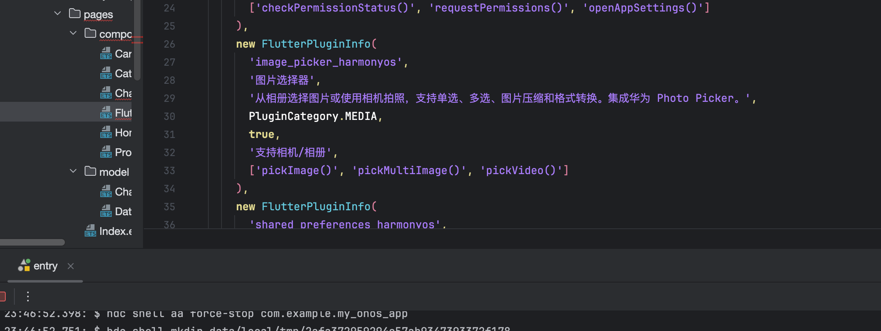Click '图片选择器' string on line 28

tap(282, 80)
